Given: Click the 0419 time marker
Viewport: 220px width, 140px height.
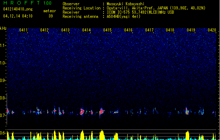Looking at the screenshot, I should click(191, 30).
